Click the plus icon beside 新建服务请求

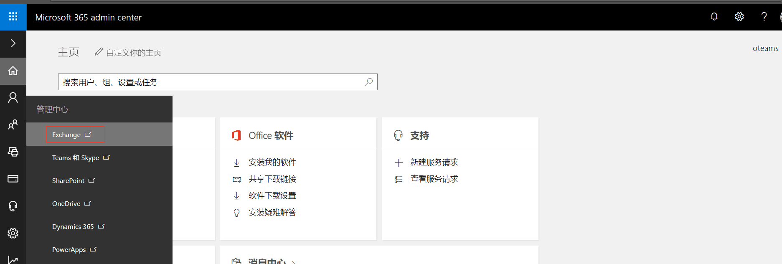(399, 162)
